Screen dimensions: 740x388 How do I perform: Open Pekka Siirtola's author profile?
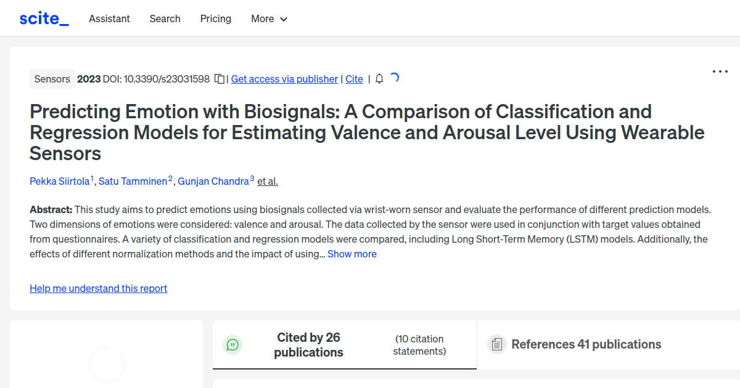[59, 181]
